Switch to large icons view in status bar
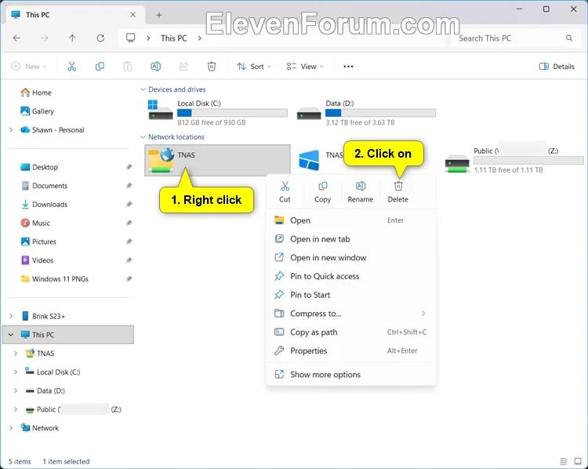 578,461
